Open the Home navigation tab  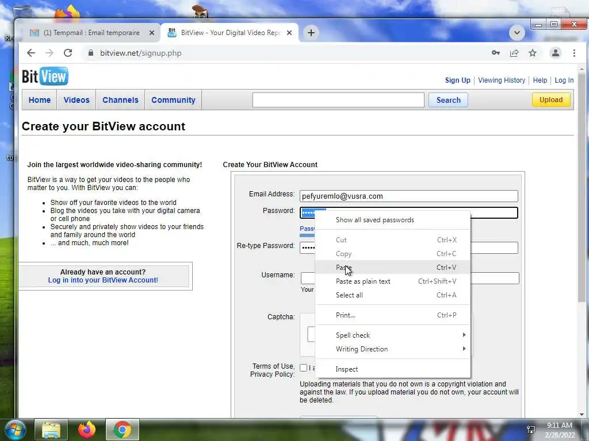(x=40, y=100)
